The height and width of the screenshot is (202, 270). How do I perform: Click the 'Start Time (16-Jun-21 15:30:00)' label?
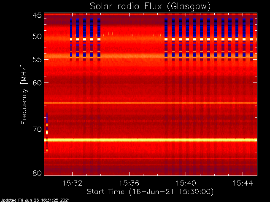point(150,192)
